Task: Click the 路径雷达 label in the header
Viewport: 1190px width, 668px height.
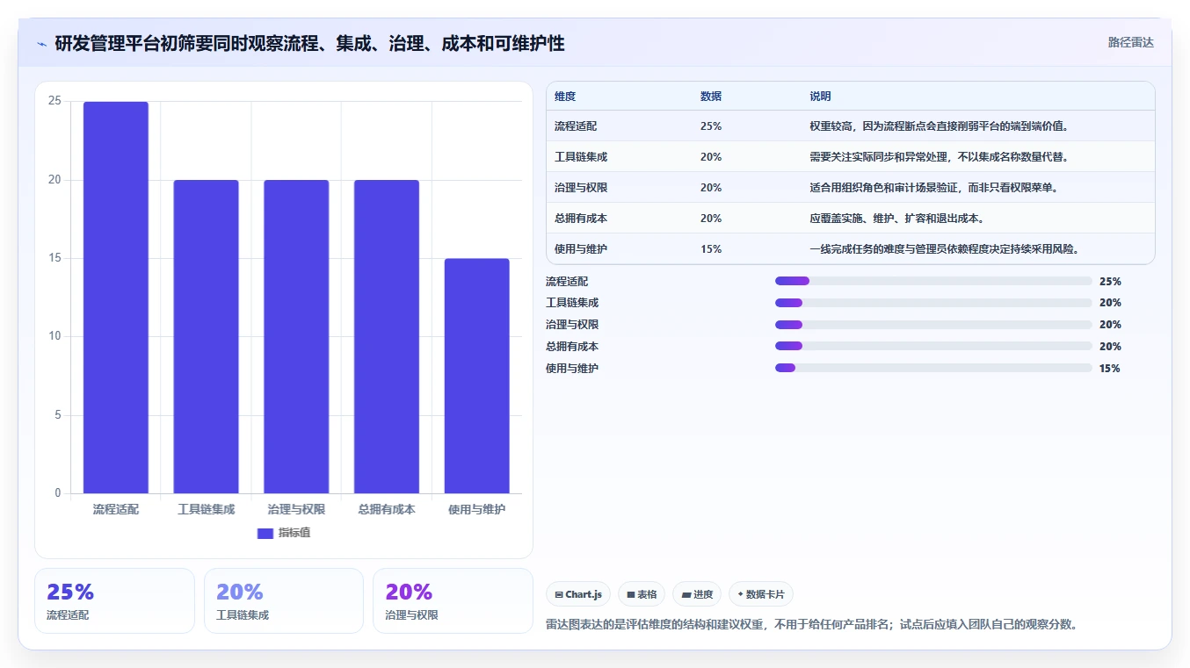Action: 1130,42
